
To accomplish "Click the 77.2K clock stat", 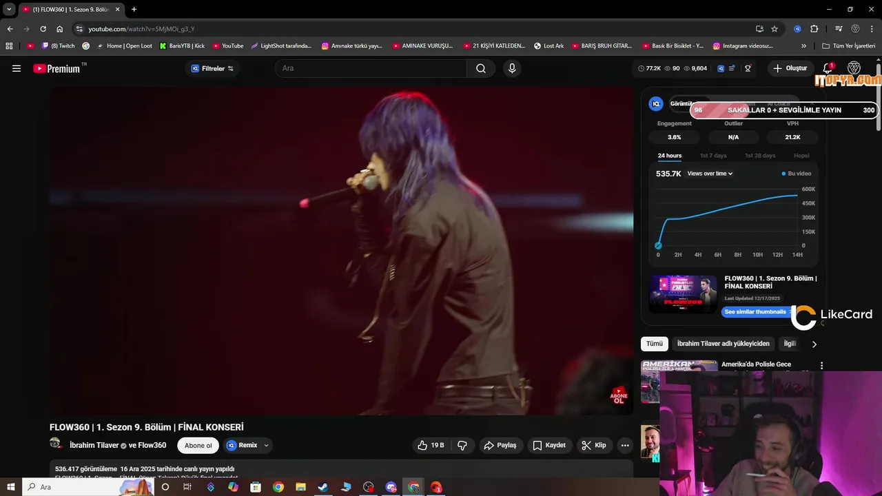I will click(x=649, y=68).
